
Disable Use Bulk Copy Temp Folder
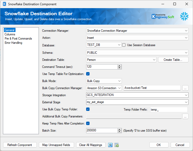click(88, 109)
